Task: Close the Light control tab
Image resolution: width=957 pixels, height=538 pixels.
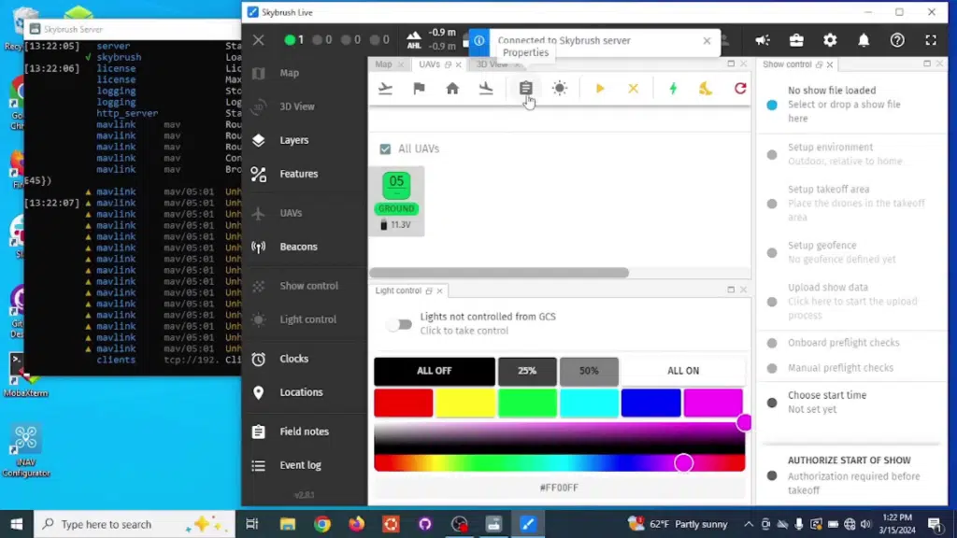Action: [439, 291]
